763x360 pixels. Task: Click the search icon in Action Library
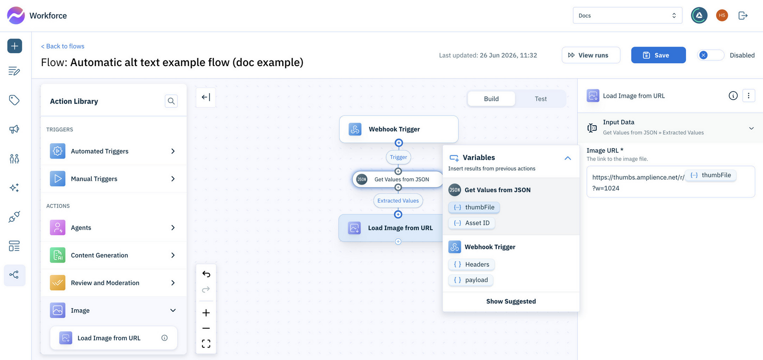(x=171, y=101)
